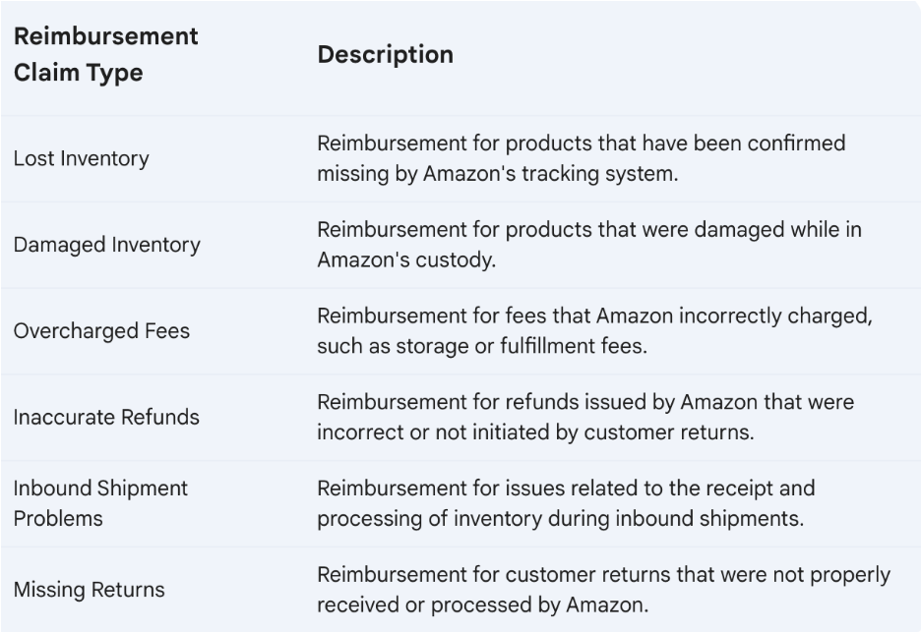Click the Missing Returns description text

click(x=604, y=590)
